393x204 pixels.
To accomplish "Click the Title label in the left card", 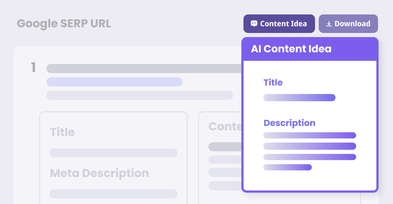I will tap(62, 132).
